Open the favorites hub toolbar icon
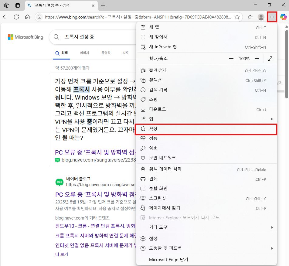 click(x=250, y=17)
